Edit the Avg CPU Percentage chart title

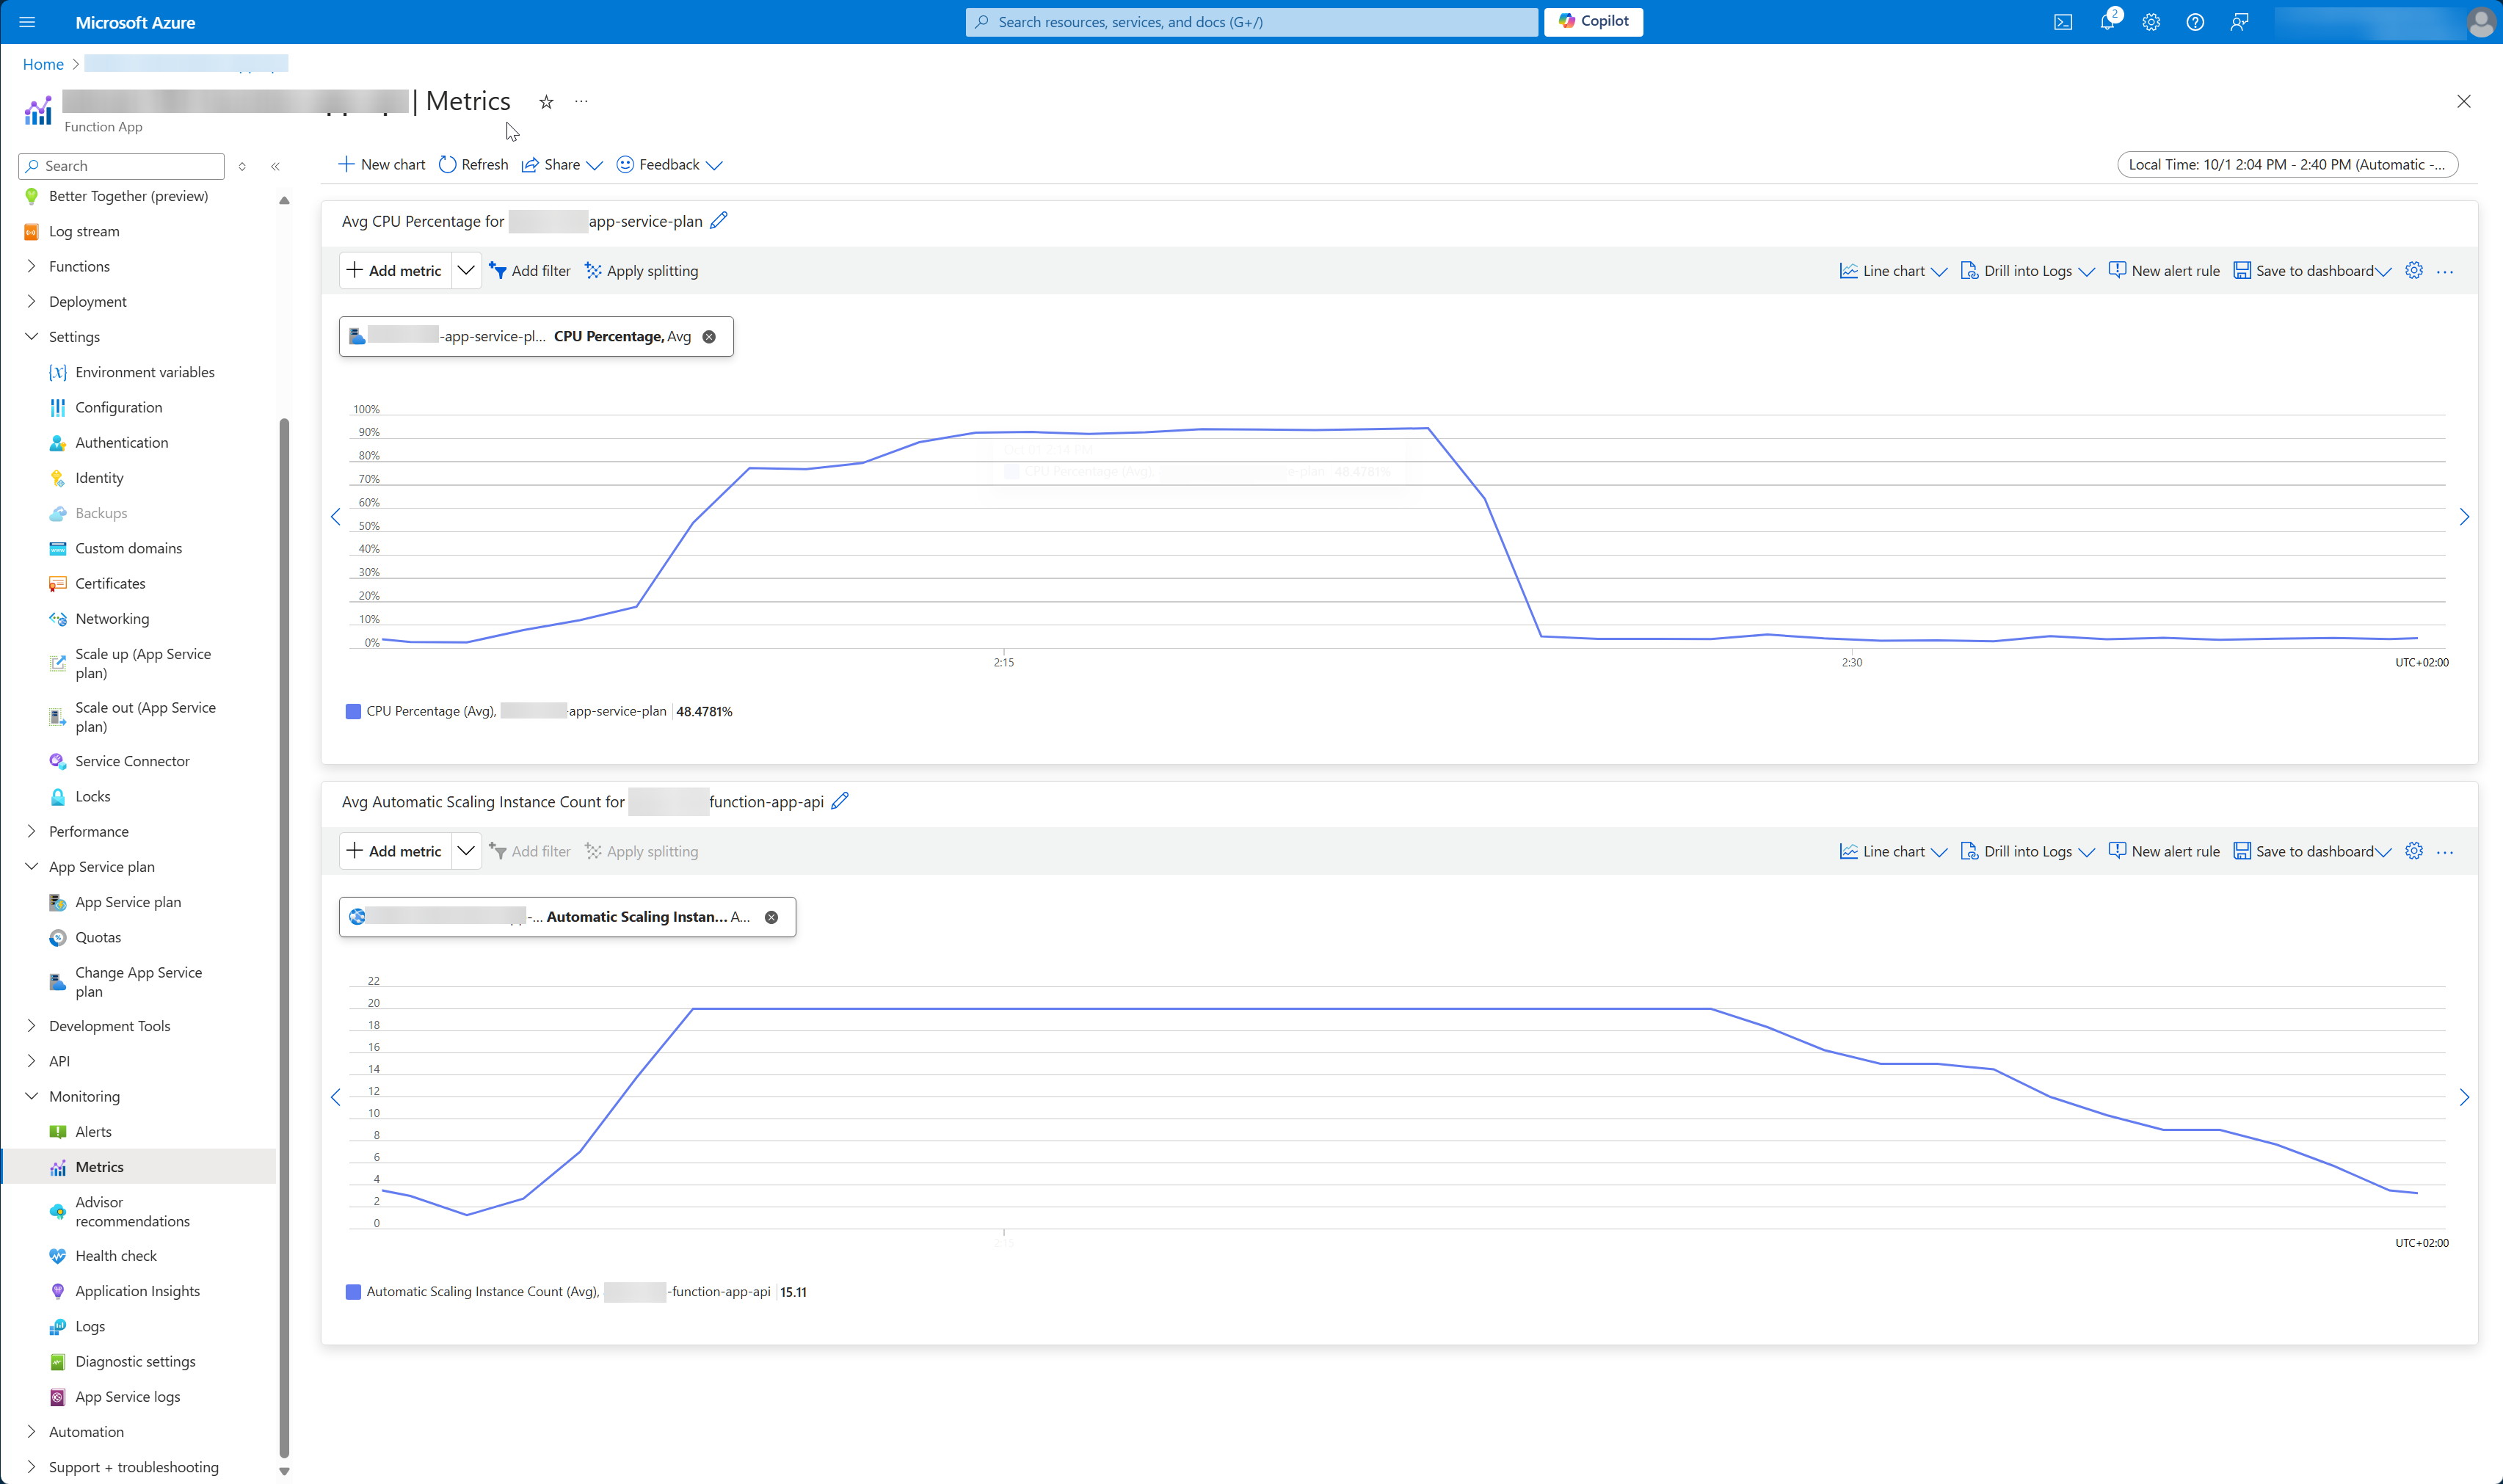(718, 220)
